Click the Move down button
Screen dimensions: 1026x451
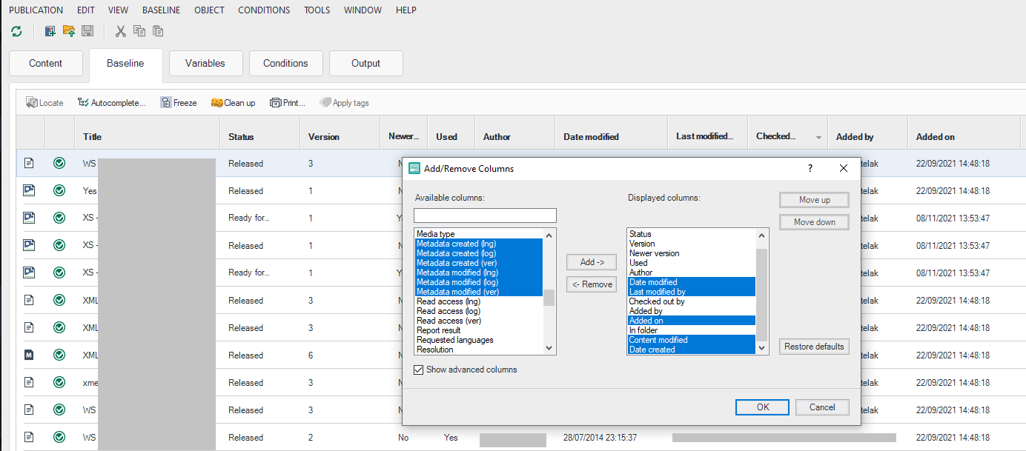(x=814, y=222)
